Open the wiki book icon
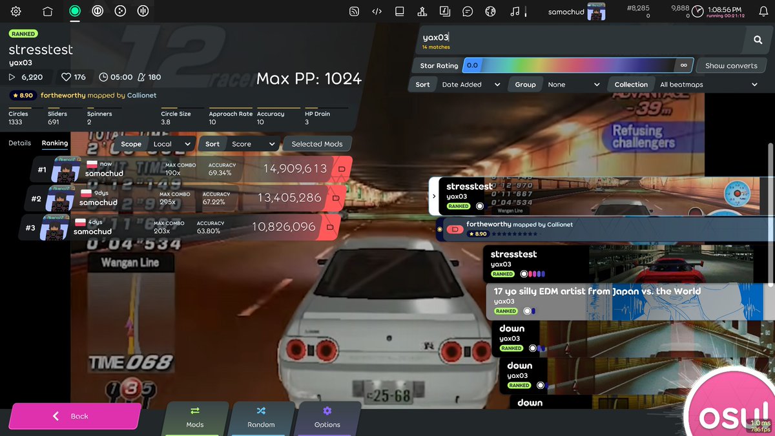 coord(400,11)
